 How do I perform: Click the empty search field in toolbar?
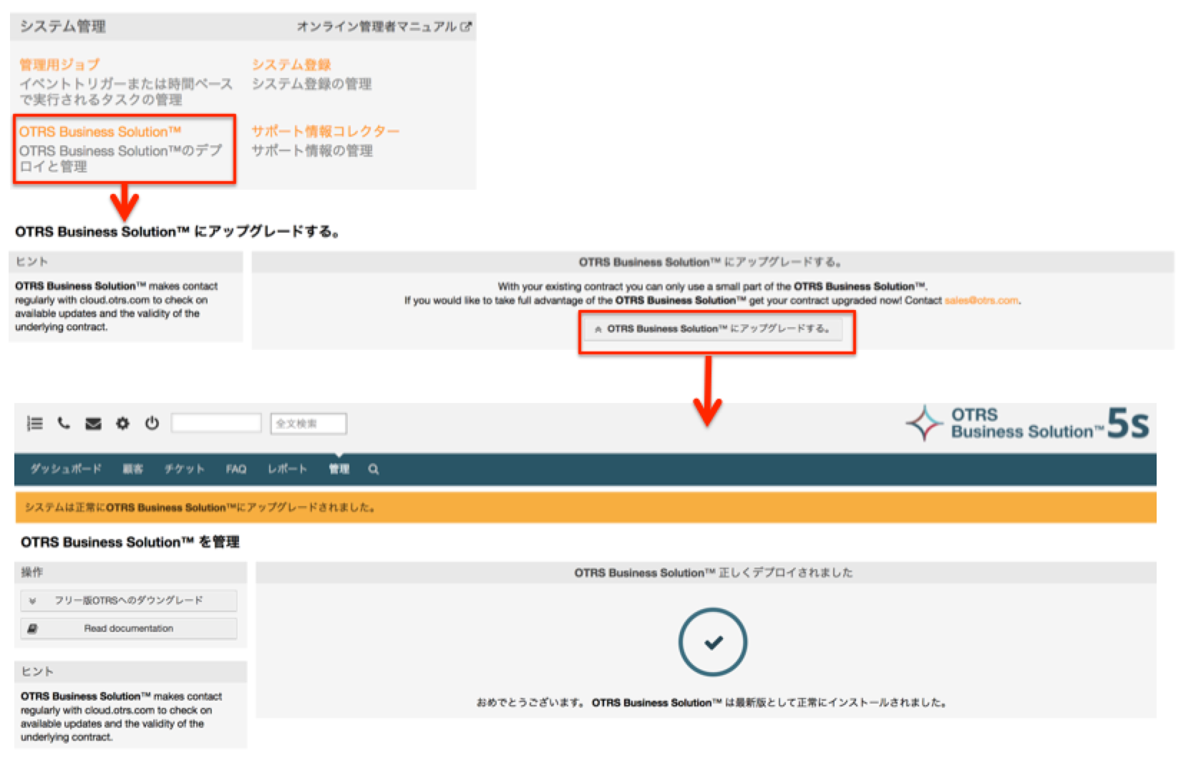pyautogui.click(x=216, y=423)
